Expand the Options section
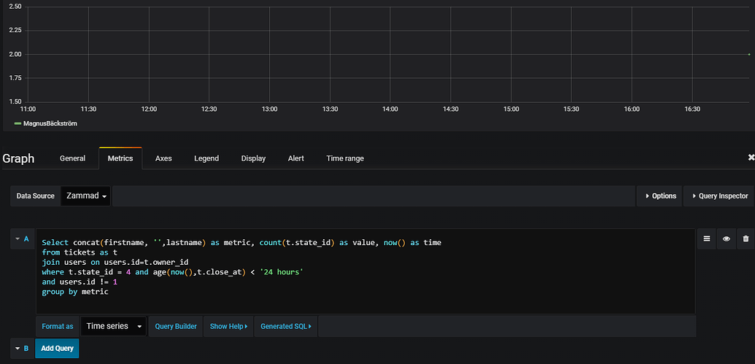Viewport: 755px width, 364px height. coord(659,195)
